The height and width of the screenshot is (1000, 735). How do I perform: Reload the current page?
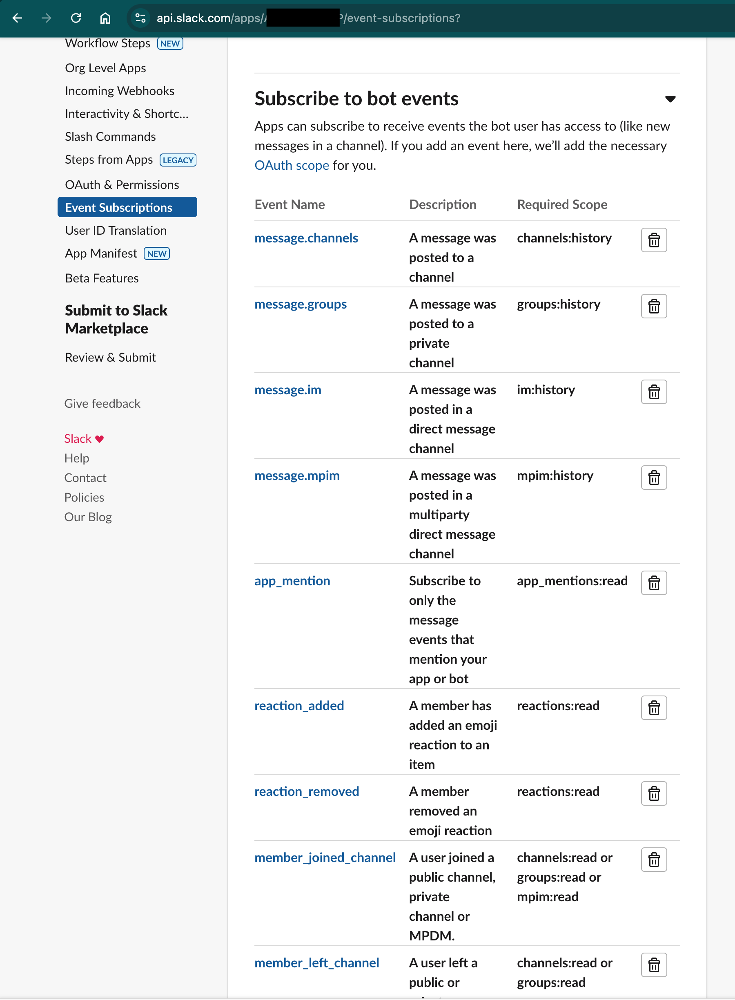(x=76, y=18)
